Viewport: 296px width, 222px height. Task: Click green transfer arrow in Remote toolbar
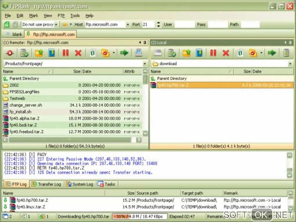pos(124,53)
